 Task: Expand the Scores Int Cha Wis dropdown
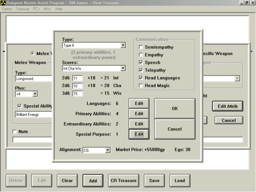123,68
